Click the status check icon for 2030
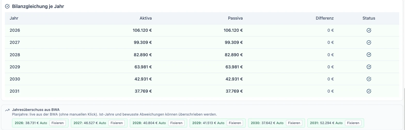This screenshot has width=405, height=130. tap(369, 79)
